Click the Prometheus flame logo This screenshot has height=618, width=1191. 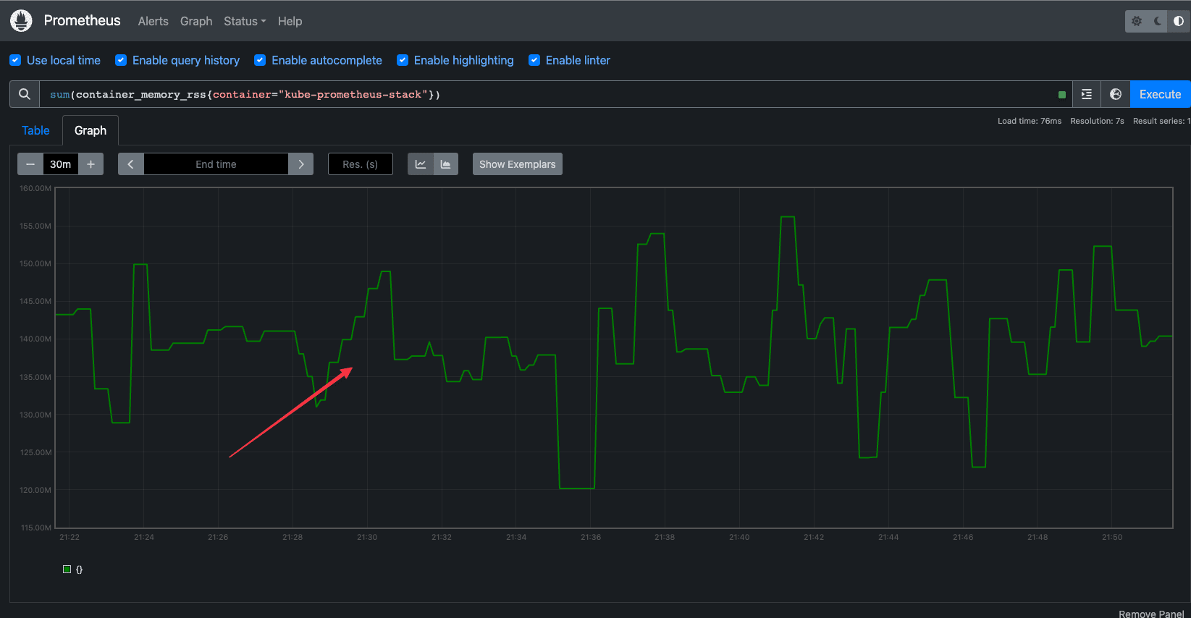click(x=22, y=21)
